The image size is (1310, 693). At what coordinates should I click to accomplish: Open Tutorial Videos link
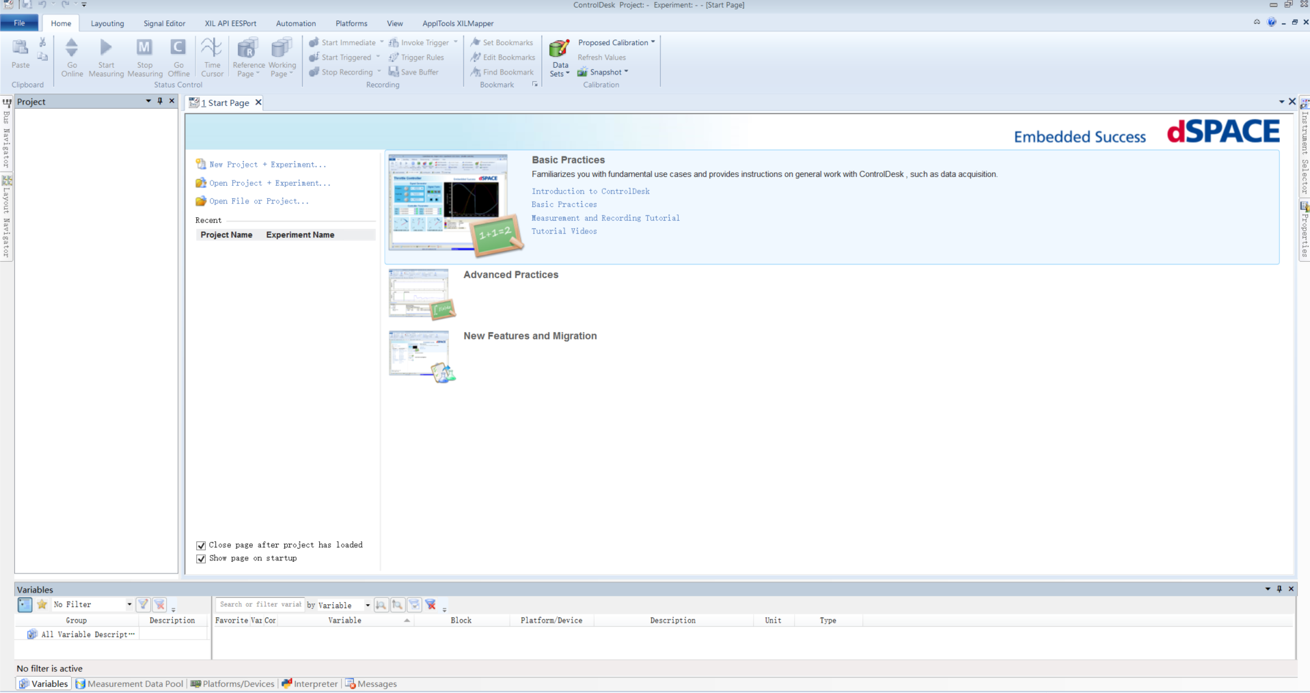pos(564,231)
